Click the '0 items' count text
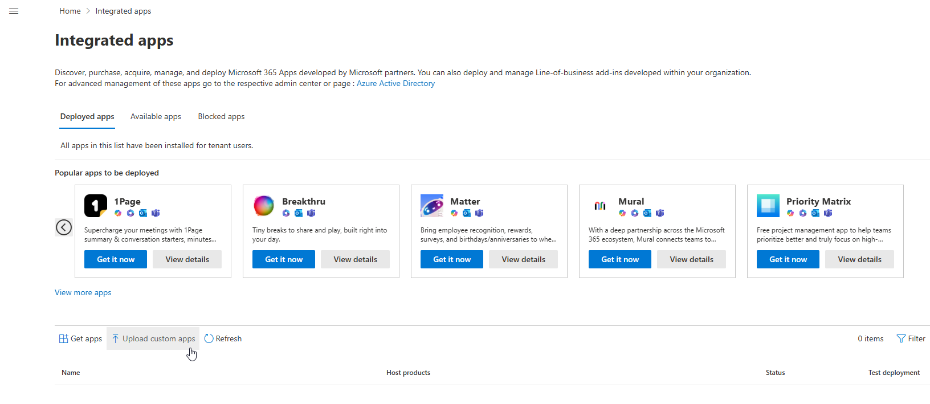 (871, 338)
